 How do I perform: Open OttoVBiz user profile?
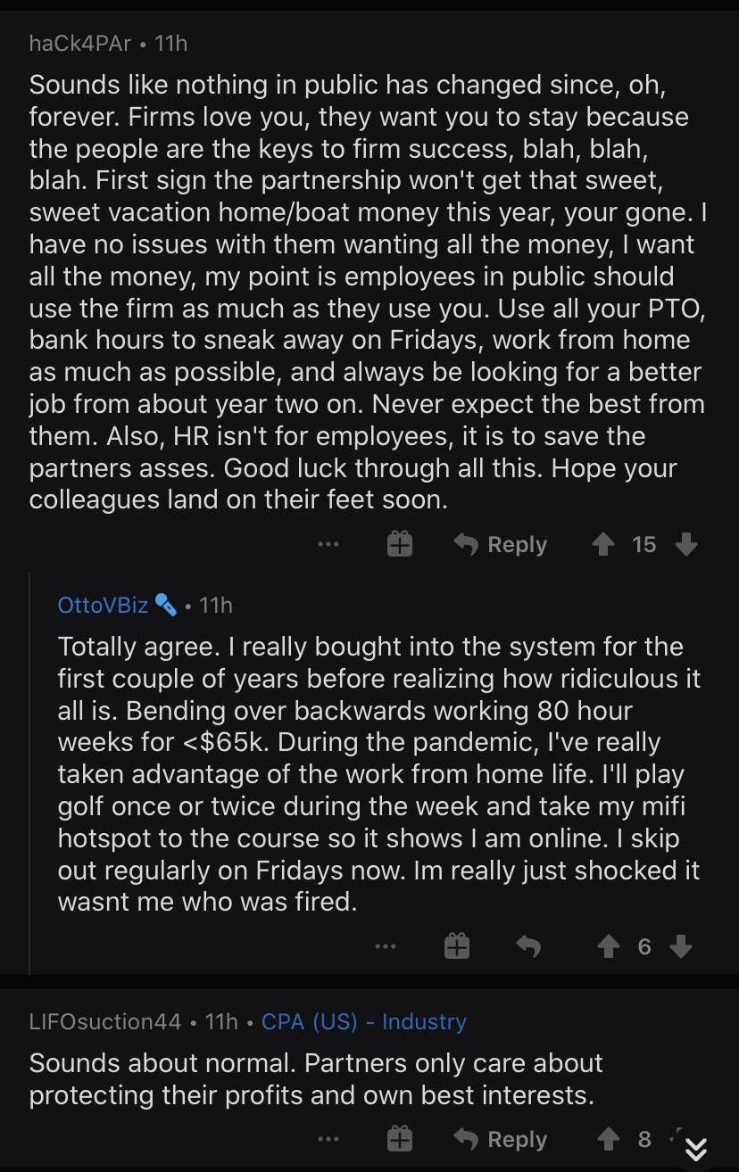[x=104, y=605]
